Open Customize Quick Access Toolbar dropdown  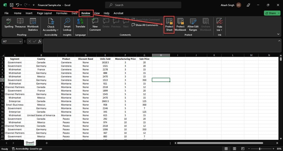(x=33, y=5)
